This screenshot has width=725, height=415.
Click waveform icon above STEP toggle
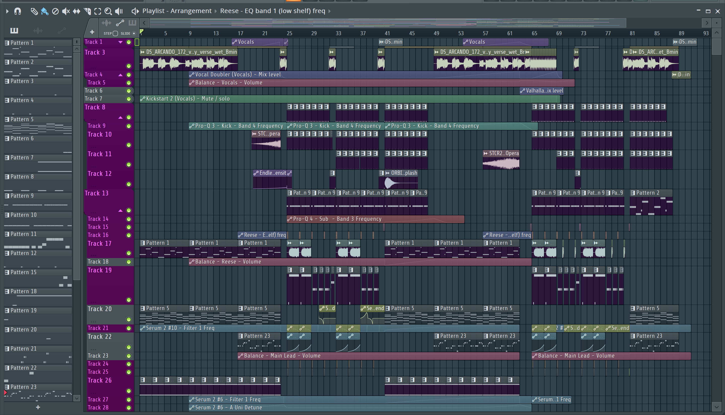point(106,23)
